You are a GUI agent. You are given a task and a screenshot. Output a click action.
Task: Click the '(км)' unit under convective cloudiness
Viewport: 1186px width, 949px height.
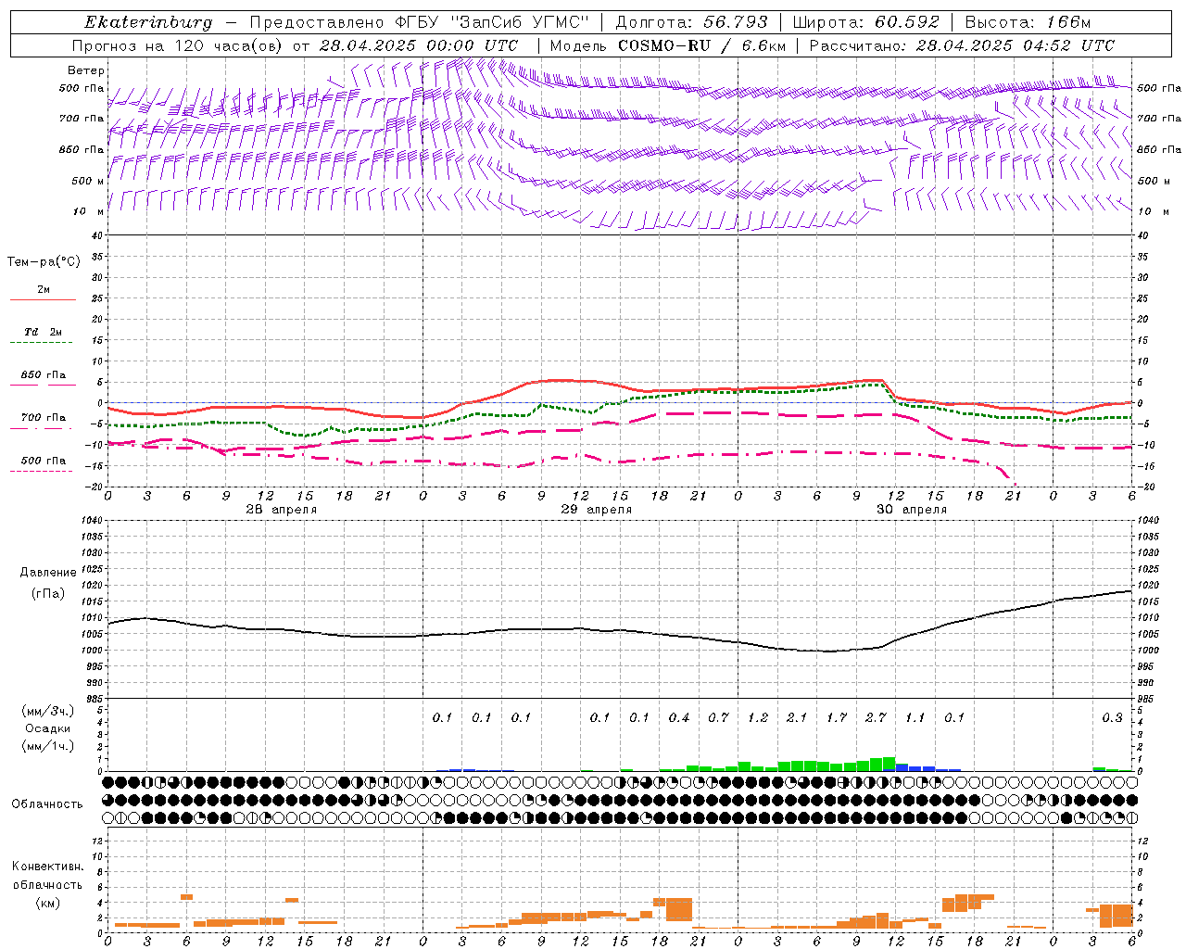47,903
